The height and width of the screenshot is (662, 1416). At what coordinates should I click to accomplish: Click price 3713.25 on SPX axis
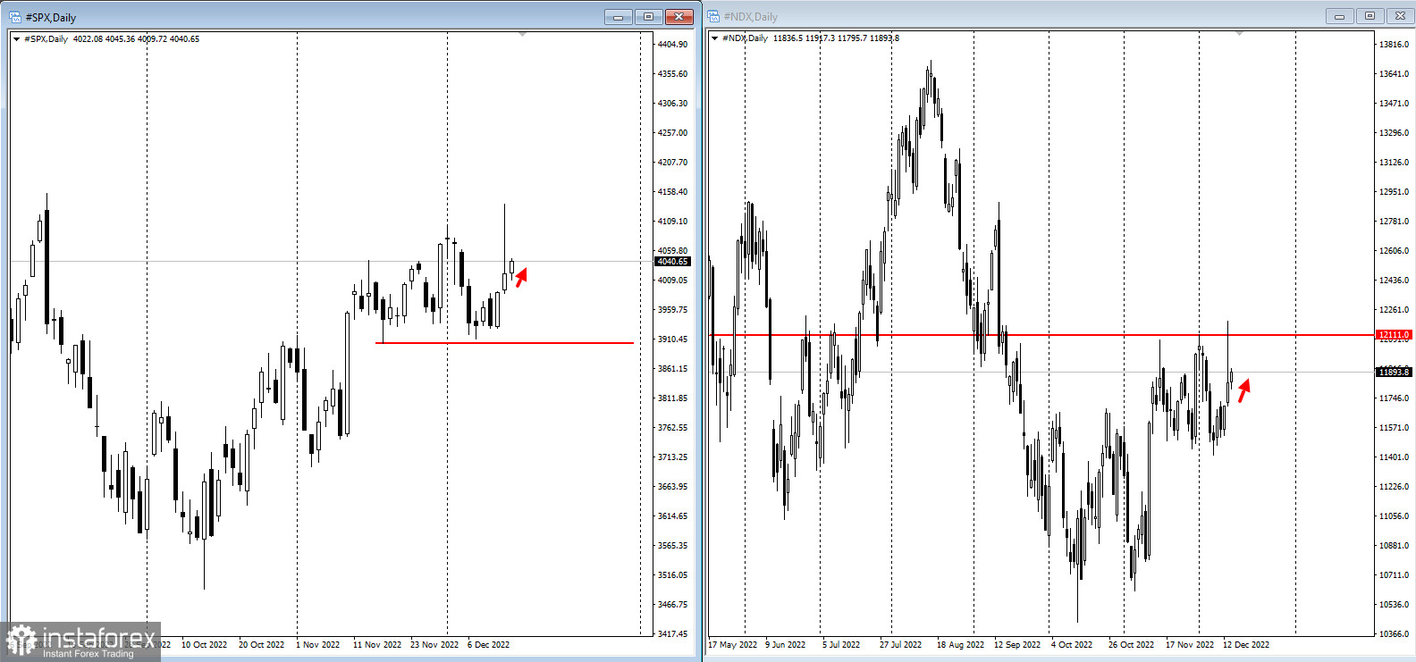(672, 457)
